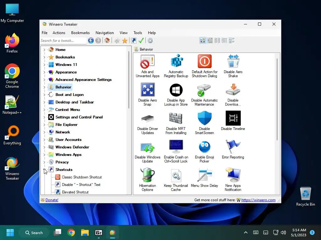Open the View menu
This screenshot has height=240, width=321.
tap(124, 32)
